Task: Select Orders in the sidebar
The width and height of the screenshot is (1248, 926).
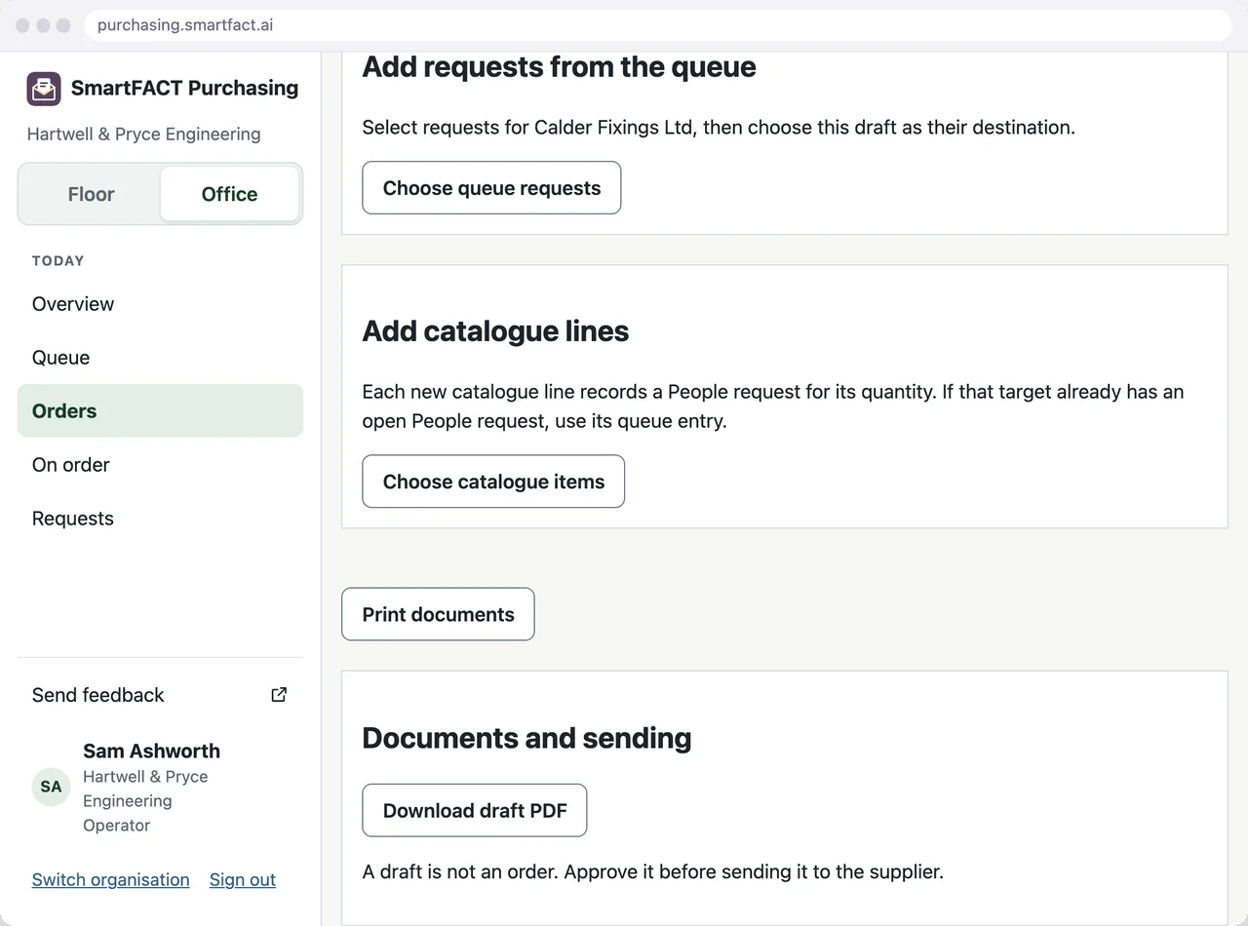Action: [x=160, y=411]
